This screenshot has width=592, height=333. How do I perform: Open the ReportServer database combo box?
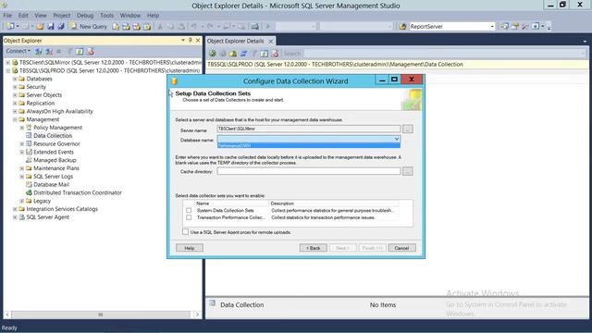[451, 27]
